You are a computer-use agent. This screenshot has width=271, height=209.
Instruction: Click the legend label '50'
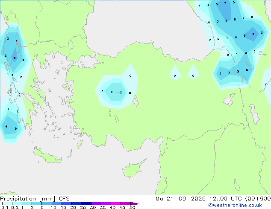(x=132, y=207)
